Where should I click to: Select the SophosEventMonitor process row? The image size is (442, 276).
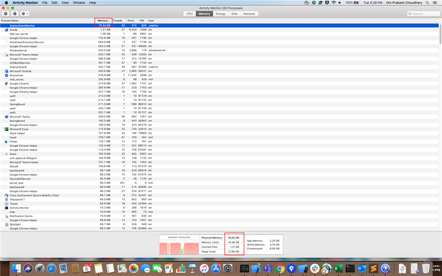tap(219, 25)
